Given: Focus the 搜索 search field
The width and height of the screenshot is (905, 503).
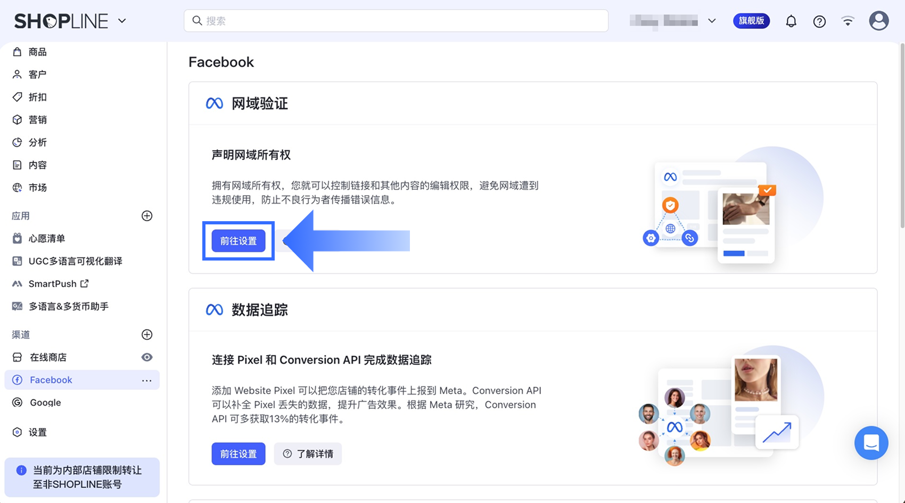Looking at the screenshot, I should [x=396, y=21].
